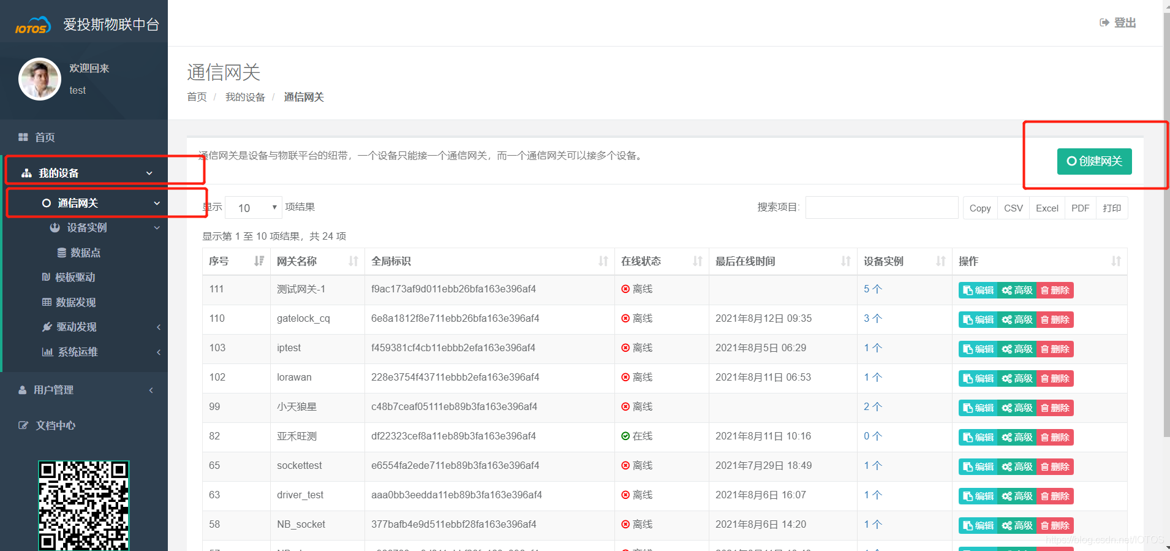Click 编辑 button for 测试网关-1 row
The image size is (1170, 551).
978,290
